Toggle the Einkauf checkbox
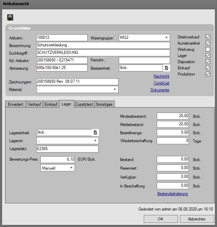217x227 pixels. pos(208,68)
